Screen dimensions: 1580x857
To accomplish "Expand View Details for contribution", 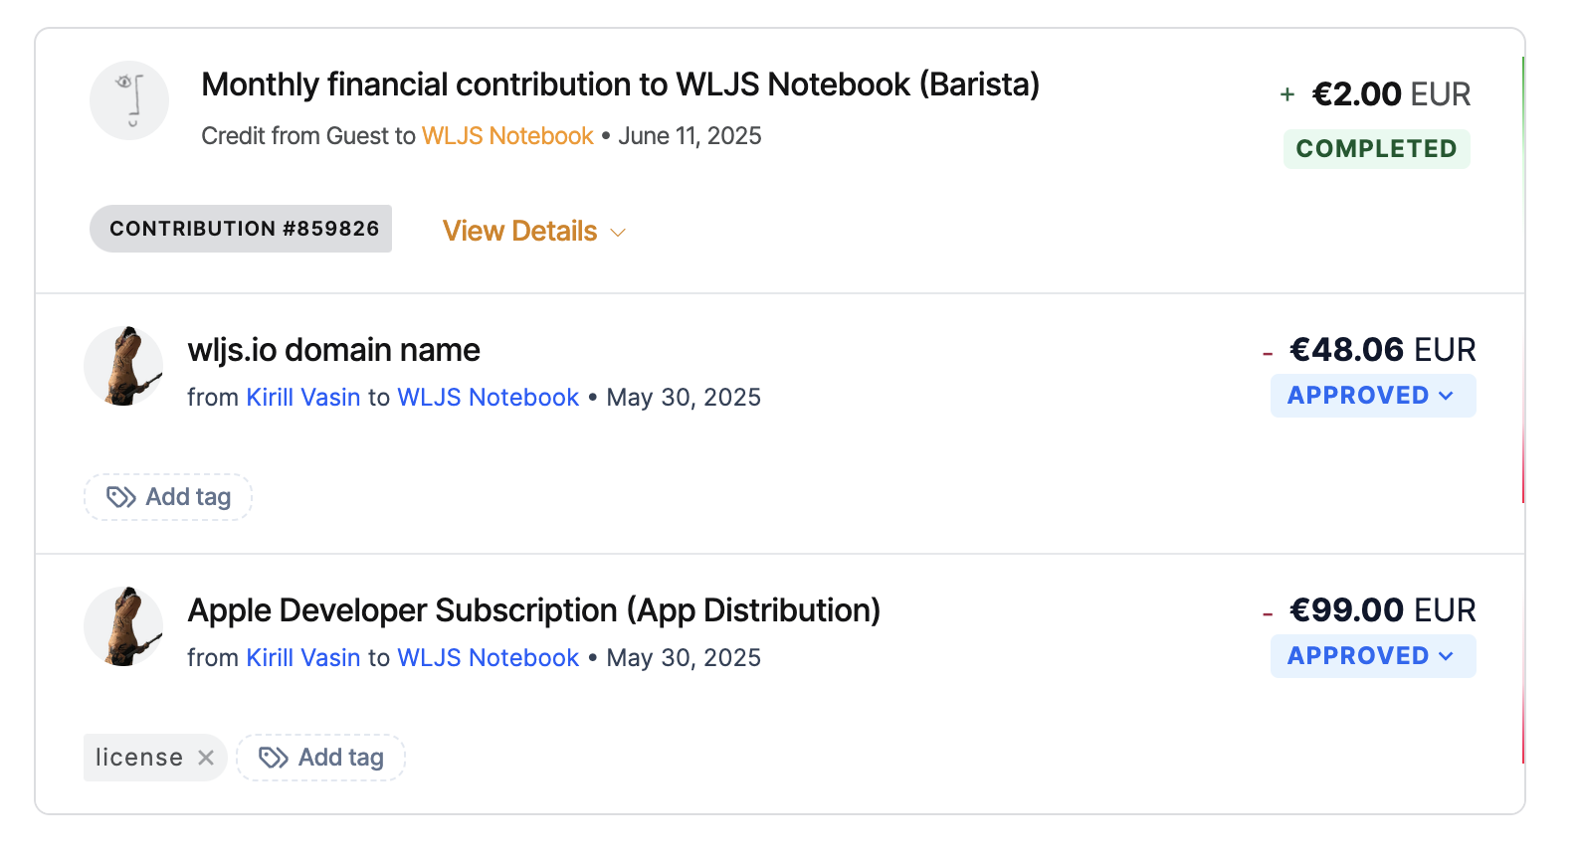I will [x=534, y=231].
